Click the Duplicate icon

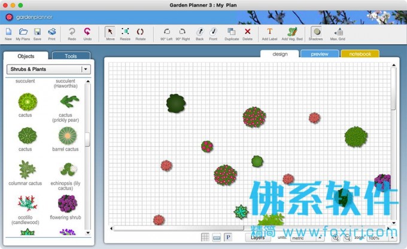[x=232, y=33]
